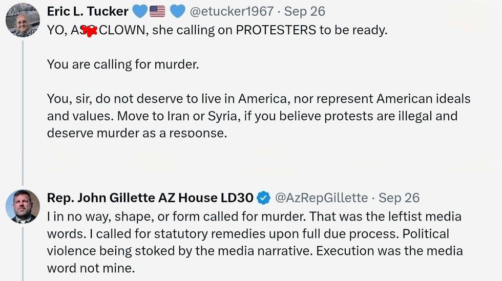This screenshot has height=281, width=502.
Task: Click the vertical thread line connecting the tweets
Action: (x=23, y=113)
